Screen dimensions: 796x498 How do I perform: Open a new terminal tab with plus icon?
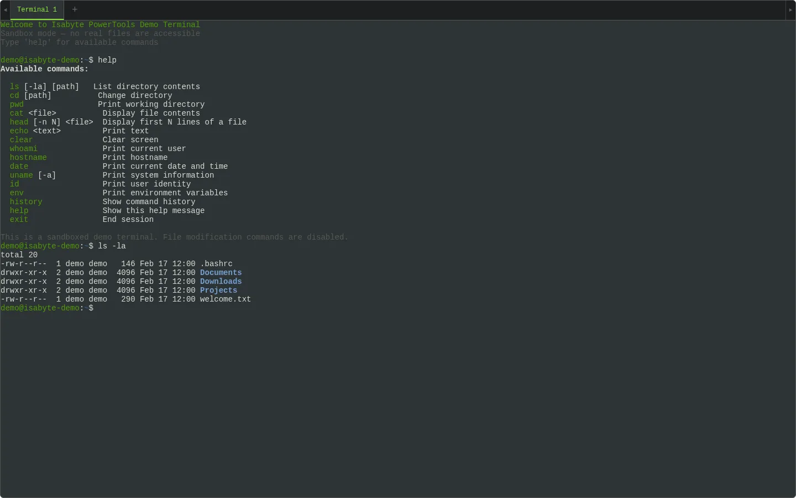pos(75,9)
